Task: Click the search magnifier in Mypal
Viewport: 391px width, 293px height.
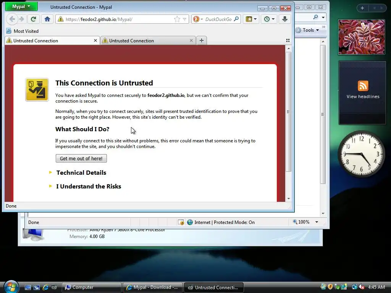Action: [236, 19]
